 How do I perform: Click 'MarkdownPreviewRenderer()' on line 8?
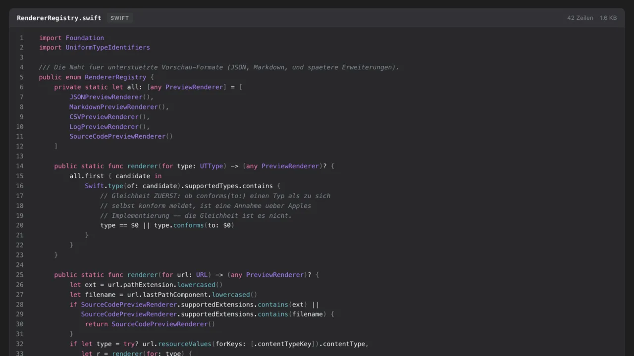coord(117,107)
